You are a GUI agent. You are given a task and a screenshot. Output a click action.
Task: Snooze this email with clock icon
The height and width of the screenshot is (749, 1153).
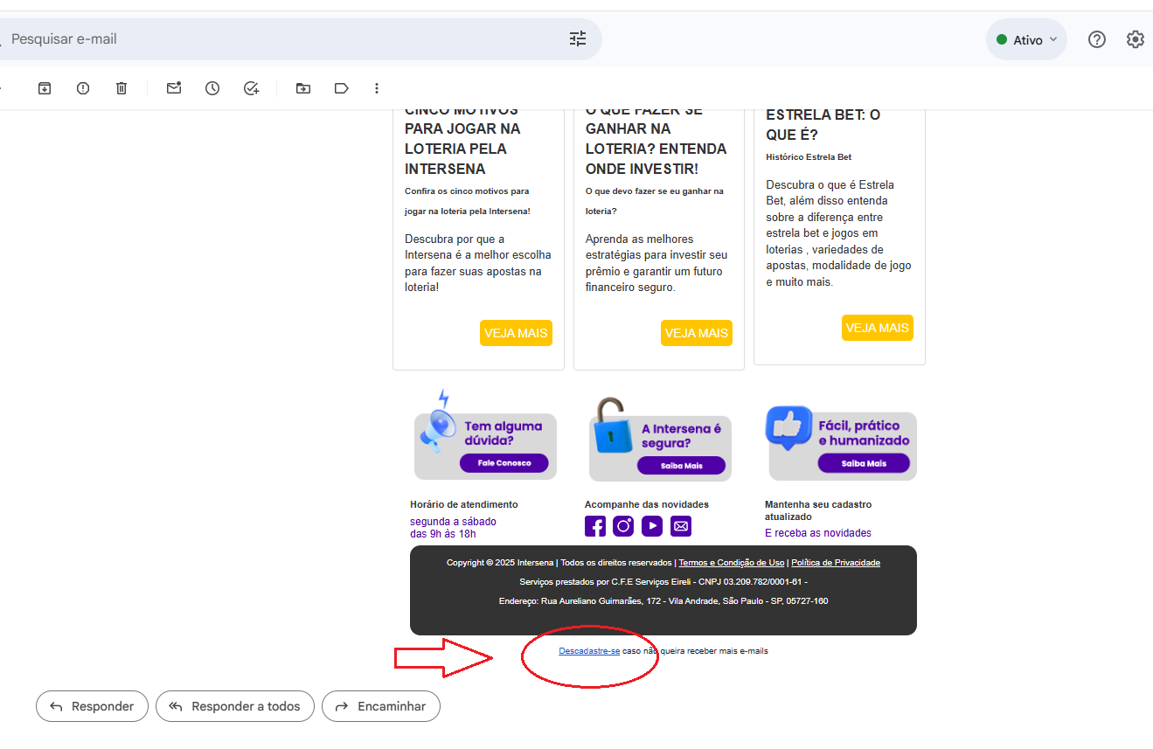tap(212, 88)
